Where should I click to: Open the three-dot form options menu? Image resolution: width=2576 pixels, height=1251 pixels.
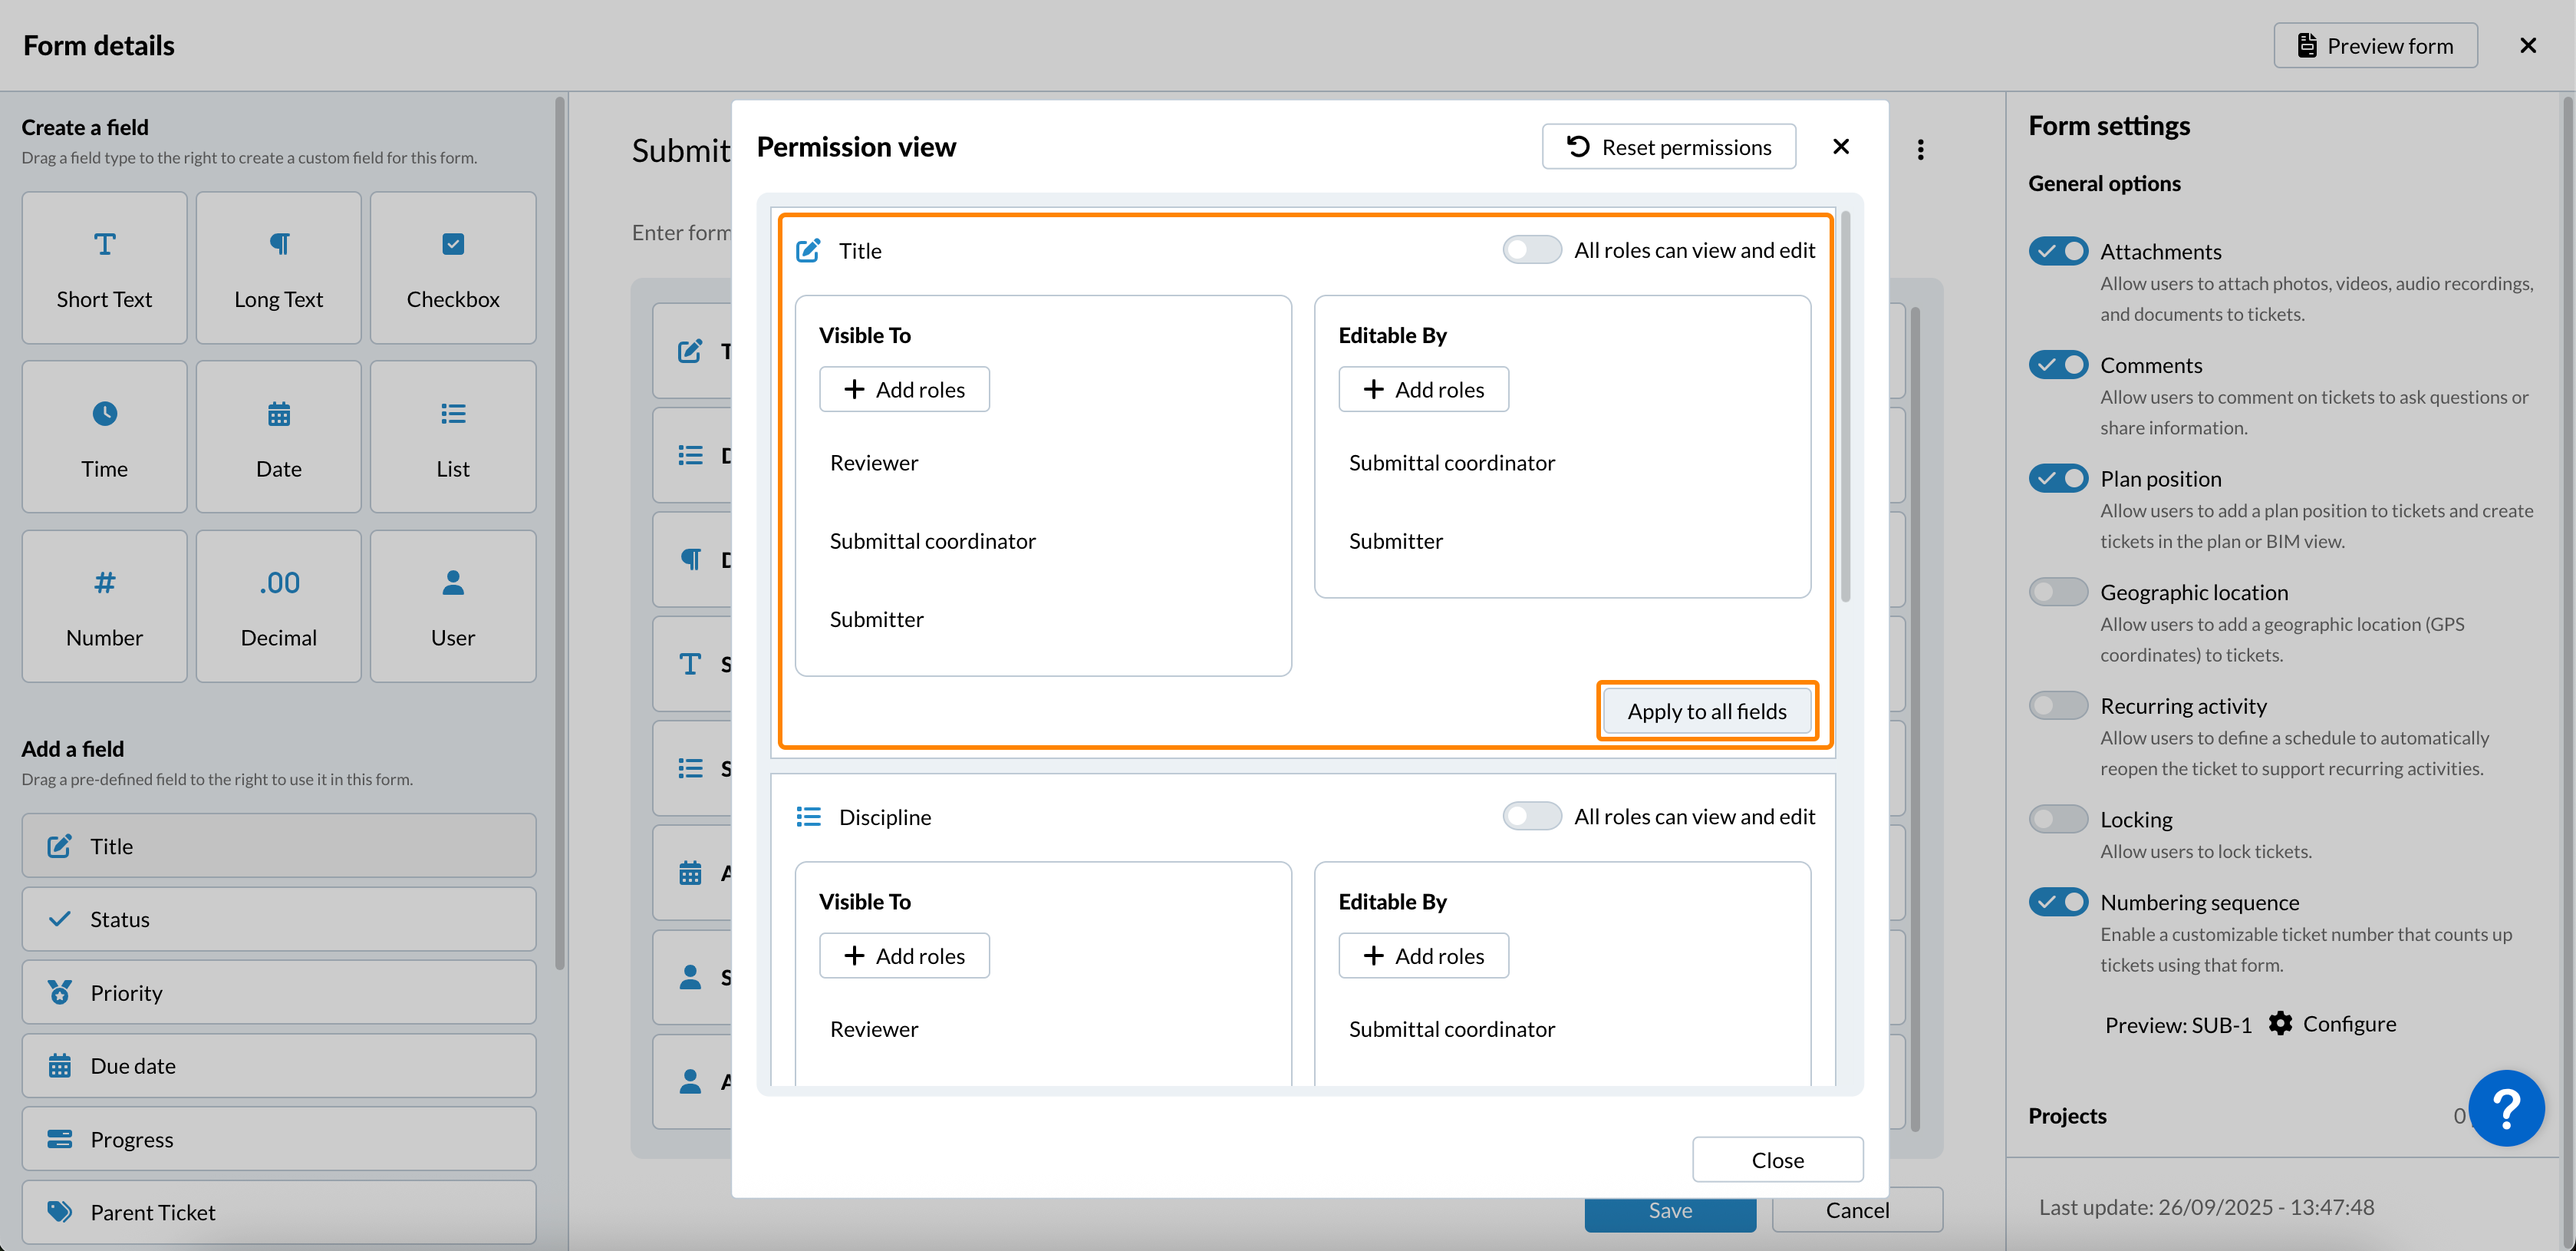point(1920,149)
